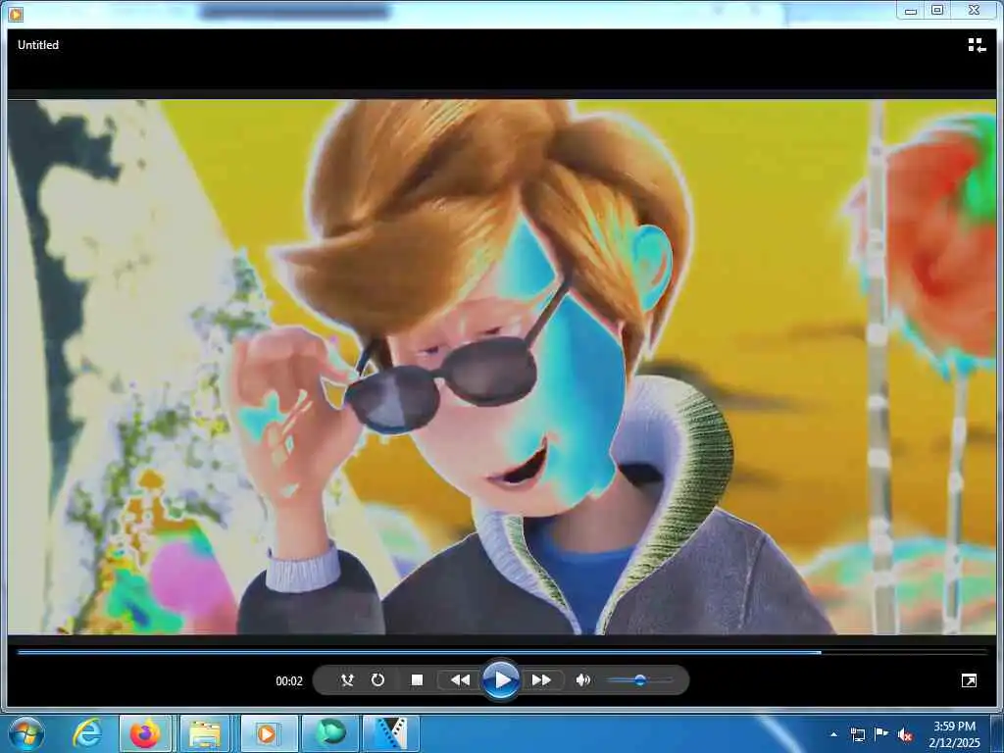Toggle repeat playback button

click(377, 680)
